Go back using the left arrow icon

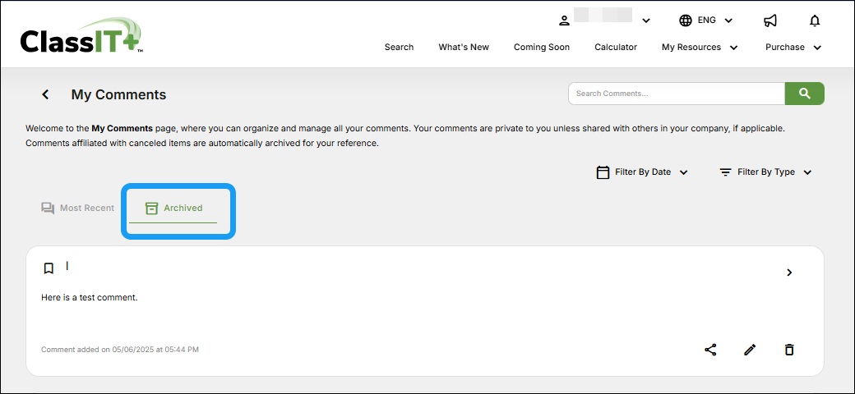46,94
